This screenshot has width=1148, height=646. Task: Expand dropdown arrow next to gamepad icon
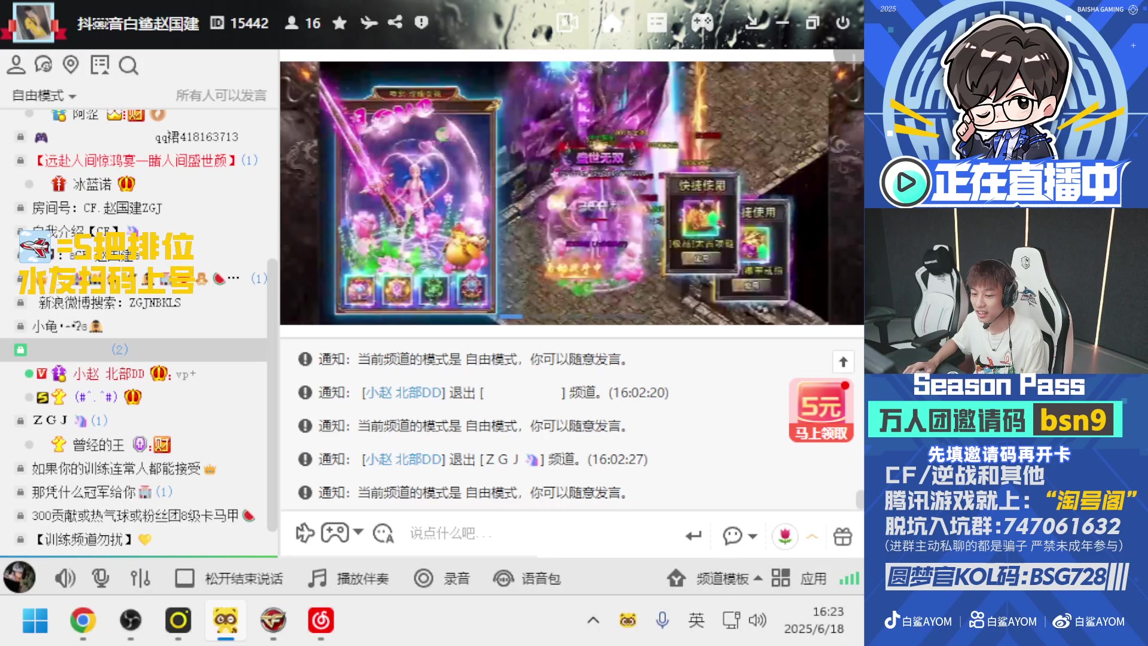[358, 532]
